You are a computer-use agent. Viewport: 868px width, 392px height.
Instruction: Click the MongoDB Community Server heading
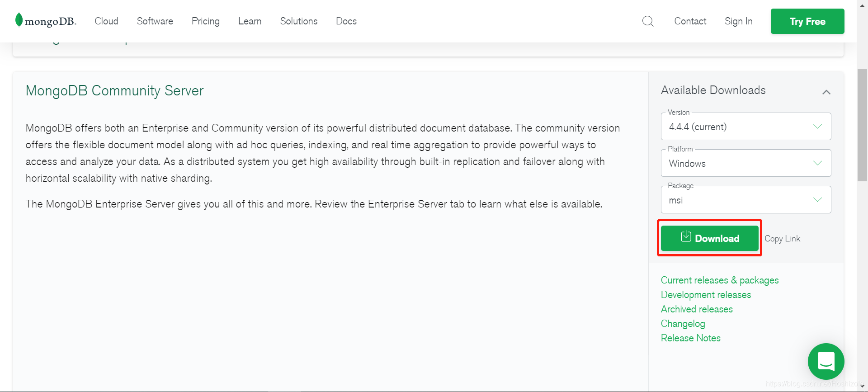[x=114, y=91]
